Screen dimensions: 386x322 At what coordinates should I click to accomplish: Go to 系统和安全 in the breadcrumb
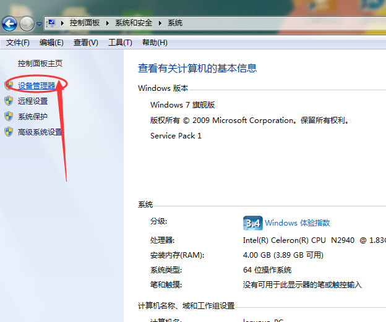click(134, 23)
